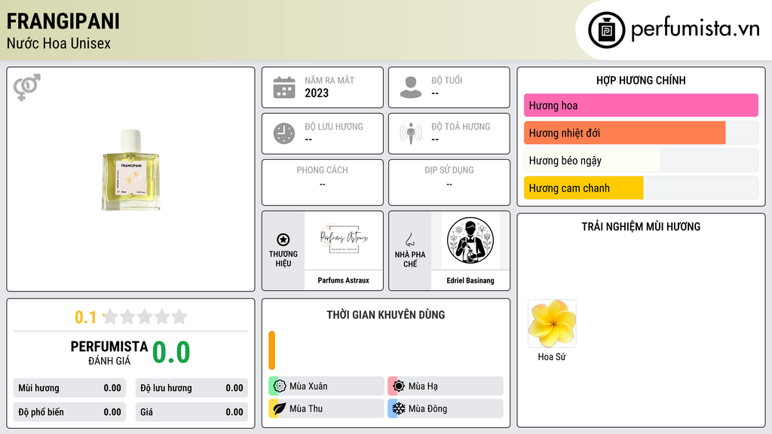Click the Giá 0.00 score row
The height and width of the screenshot is (434, 772).
click(x=191, y=412)
